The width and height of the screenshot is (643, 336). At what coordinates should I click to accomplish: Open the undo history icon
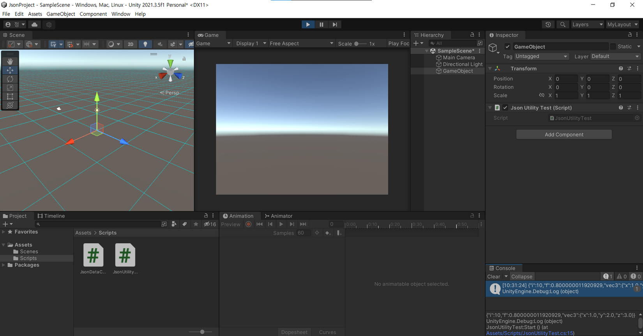tap(548, 24)
